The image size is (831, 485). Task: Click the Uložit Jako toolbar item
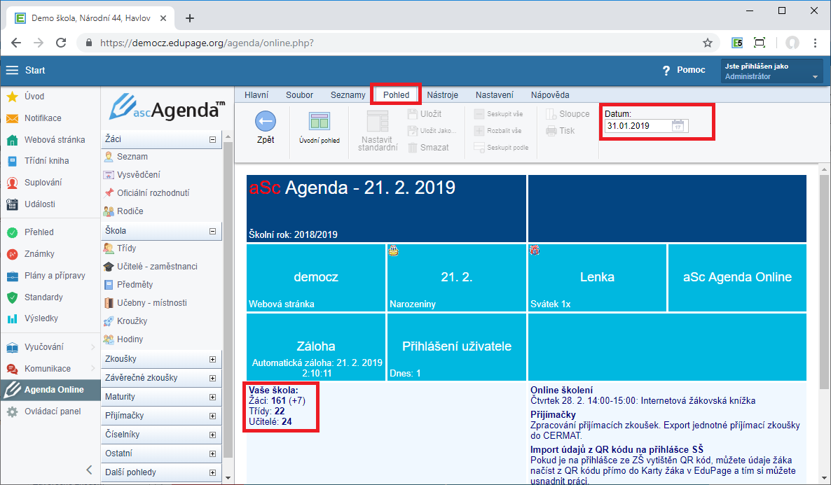(x=432, y=131)
